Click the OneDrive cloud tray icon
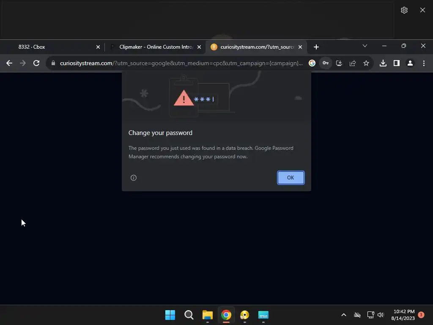 (x=357, y=315)
